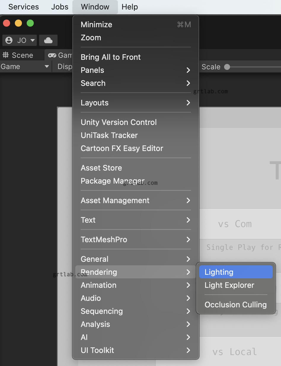The image size is (281, 366).
Task: Click Help in the menu bar
Action: (130, 7)
